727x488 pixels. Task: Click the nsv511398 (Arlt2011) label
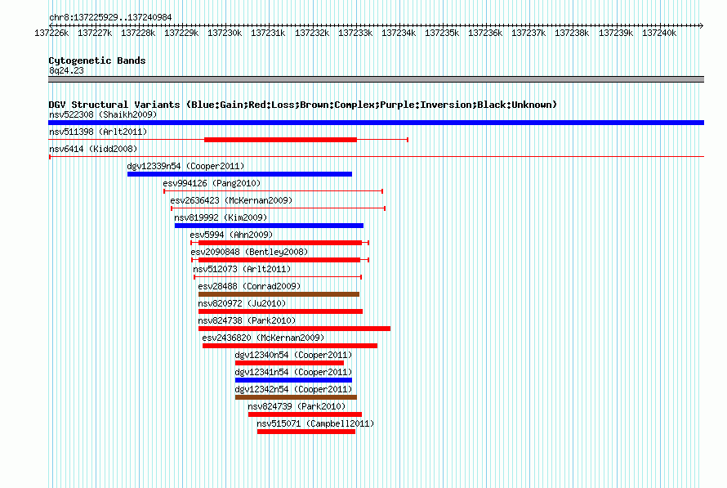(98, 132)
